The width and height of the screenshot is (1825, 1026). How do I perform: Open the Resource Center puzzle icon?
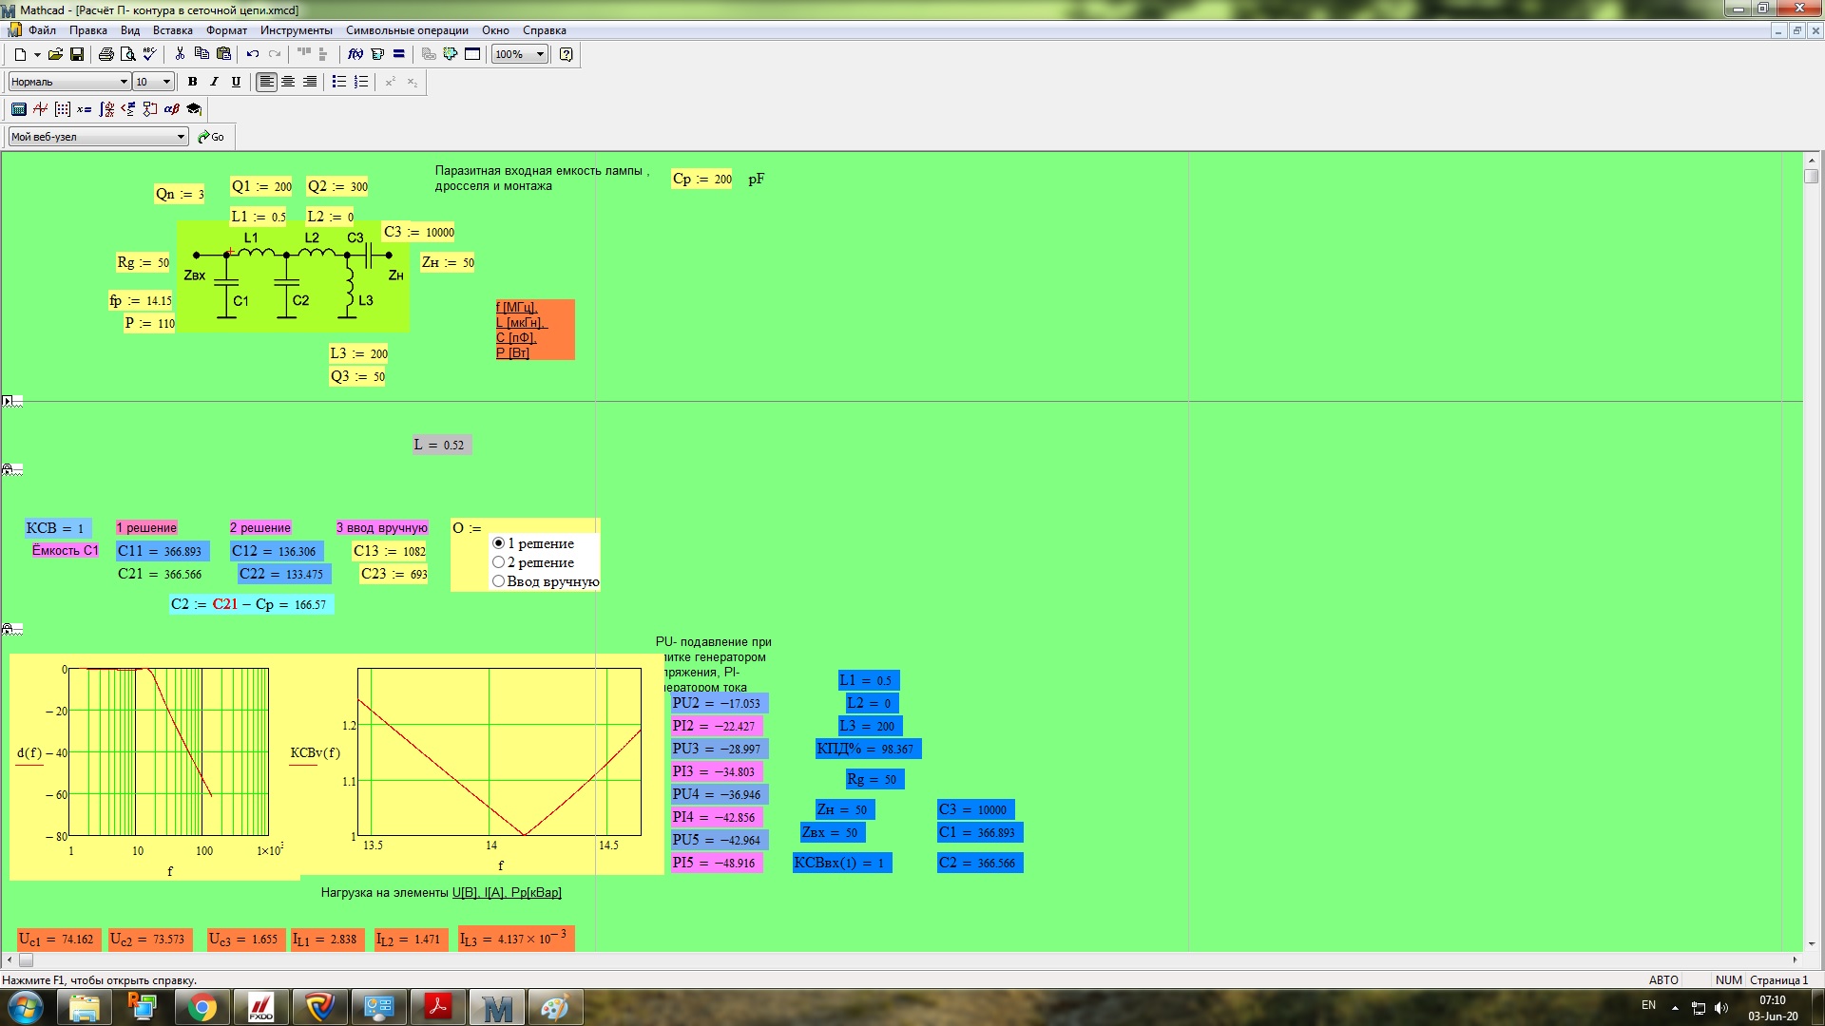451,54
